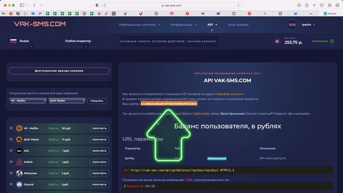Switch to Активные номера tab

click(135, 41)
